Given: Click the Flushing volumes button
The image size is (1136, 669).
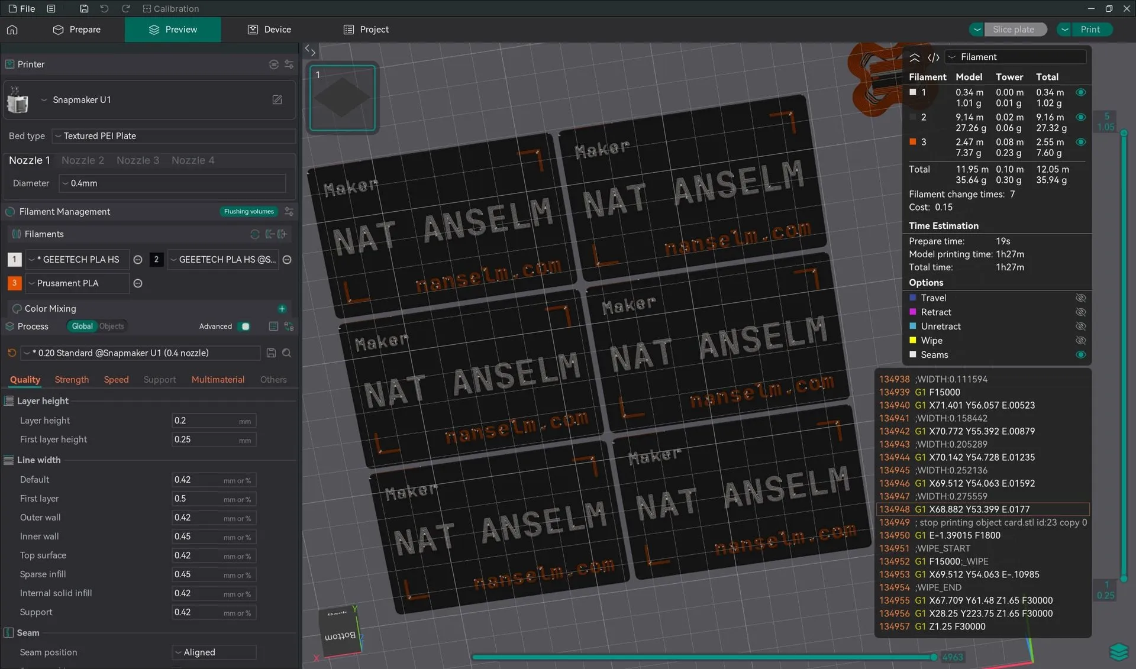Looking at the screenshot, I should [248, 212].
